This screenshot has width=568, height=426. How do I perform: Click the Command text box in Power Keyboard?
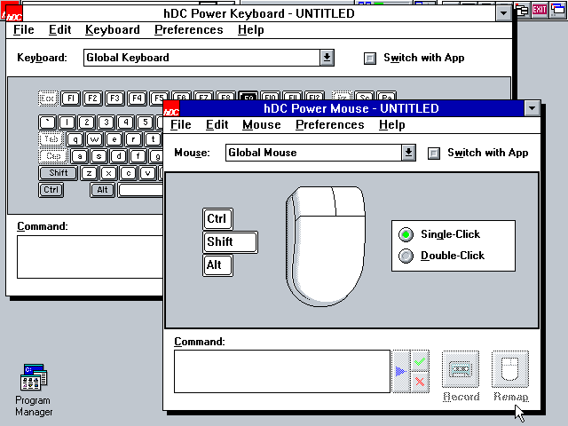coord(90,256)
